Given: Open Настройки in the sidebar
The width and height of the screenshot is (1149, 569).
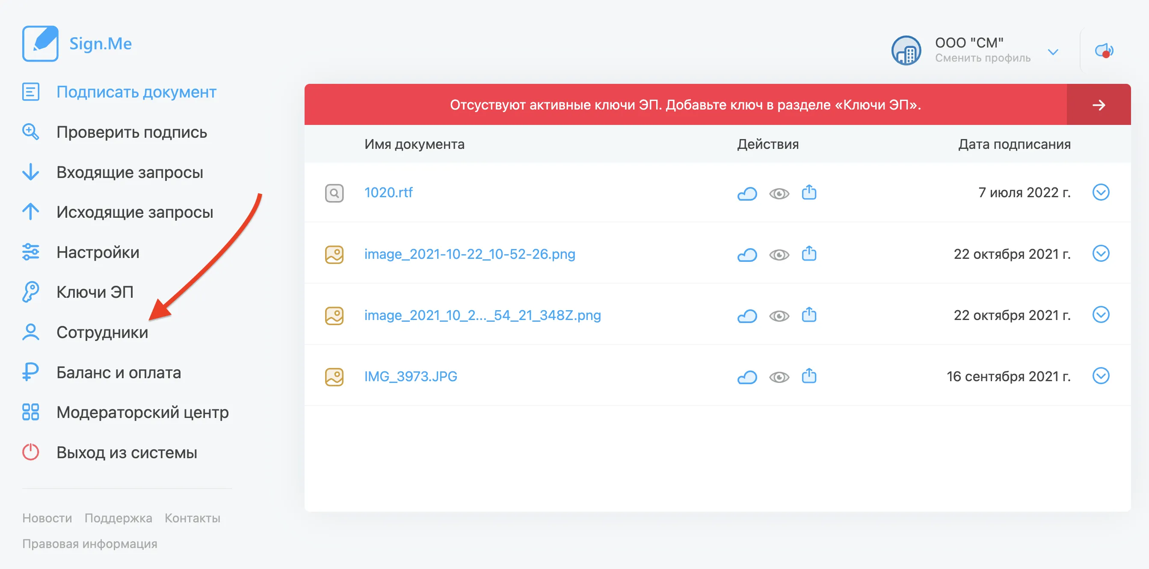Looking at the screenshot, I should coord(98,252).
